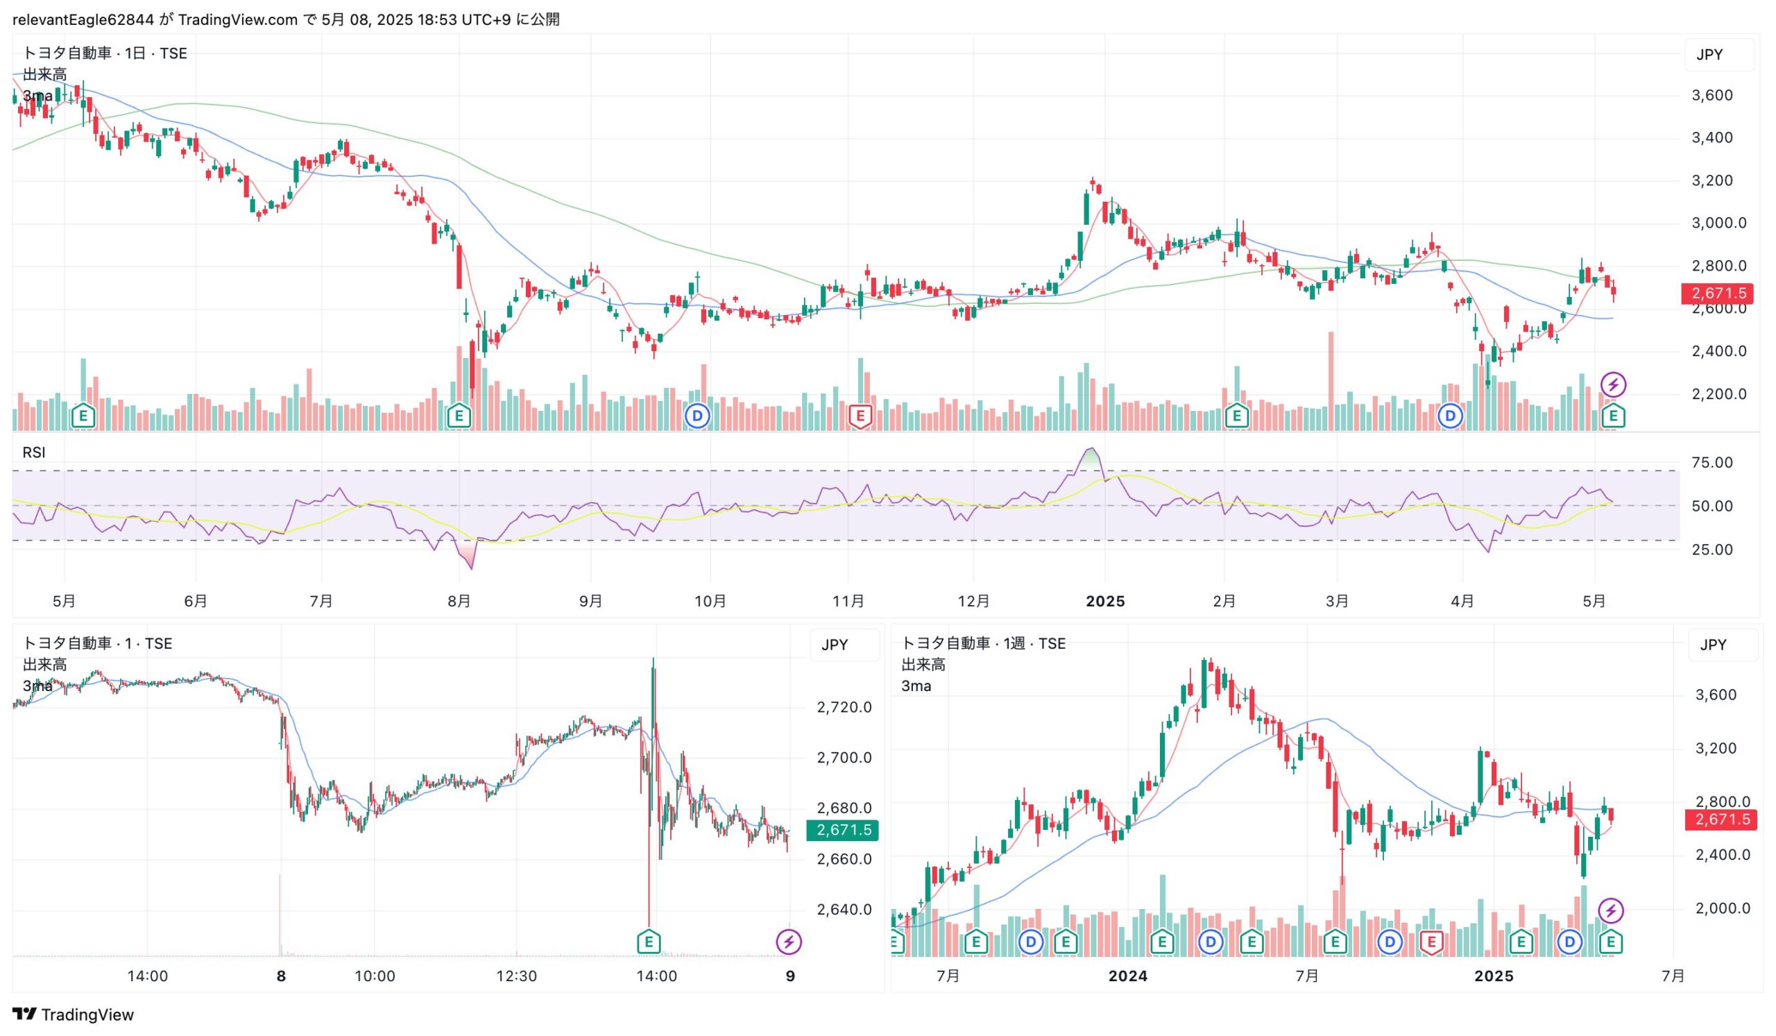
Task: Click the green E earnings marker at August 2024 on daily chart
Action: [459, 416]
